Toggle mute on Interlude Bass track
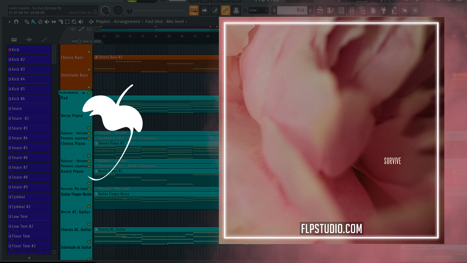467x263 pixels. (x=89, y=69)
